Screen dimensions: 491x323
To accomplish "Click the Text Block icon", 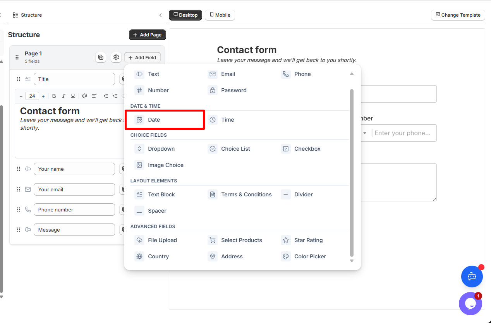I will click(x=139, y=194).
